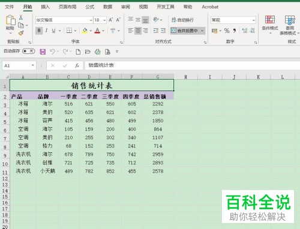Open Customize Quick Access Toolbar dropdown
300x229 pixels.
click(x=117, y=52)
